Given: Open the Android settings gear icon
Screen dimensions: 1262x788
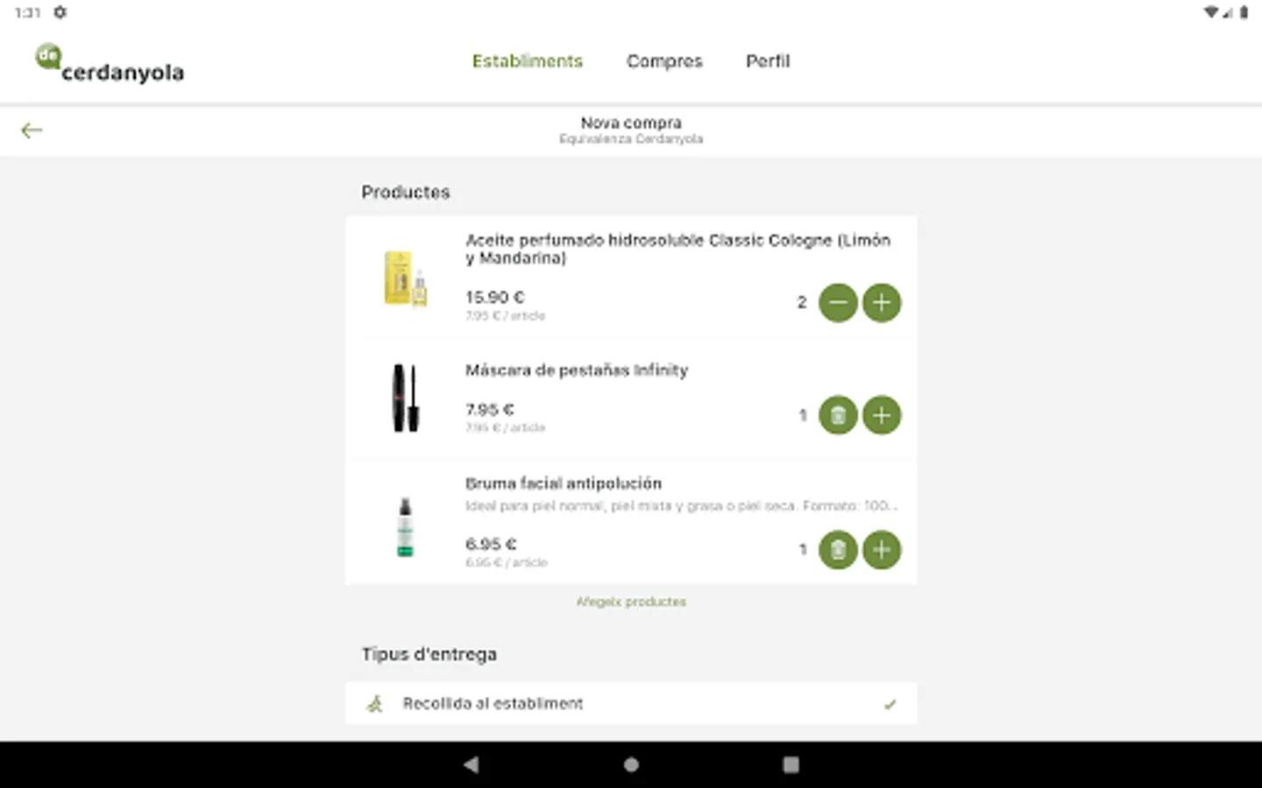Looking at the screenshot, I should (x=60, y=12).
